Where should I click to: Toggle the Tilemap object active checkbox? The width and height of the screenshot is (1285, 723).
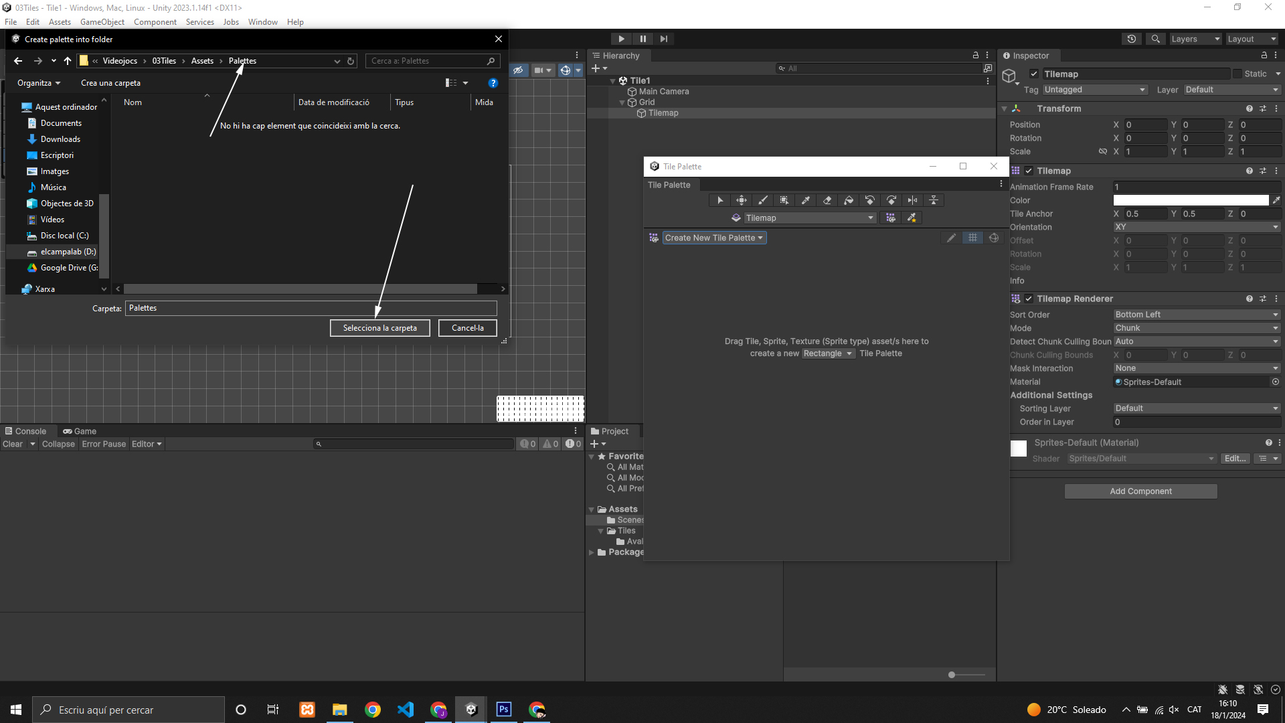(1034, 74)
